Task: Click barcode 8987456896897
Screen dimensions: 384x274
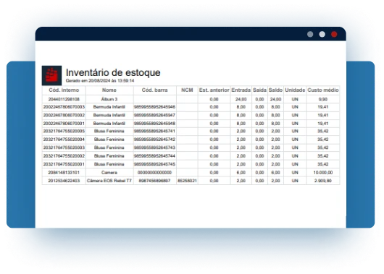Action: pyautogui.click(x=154, y=181)
